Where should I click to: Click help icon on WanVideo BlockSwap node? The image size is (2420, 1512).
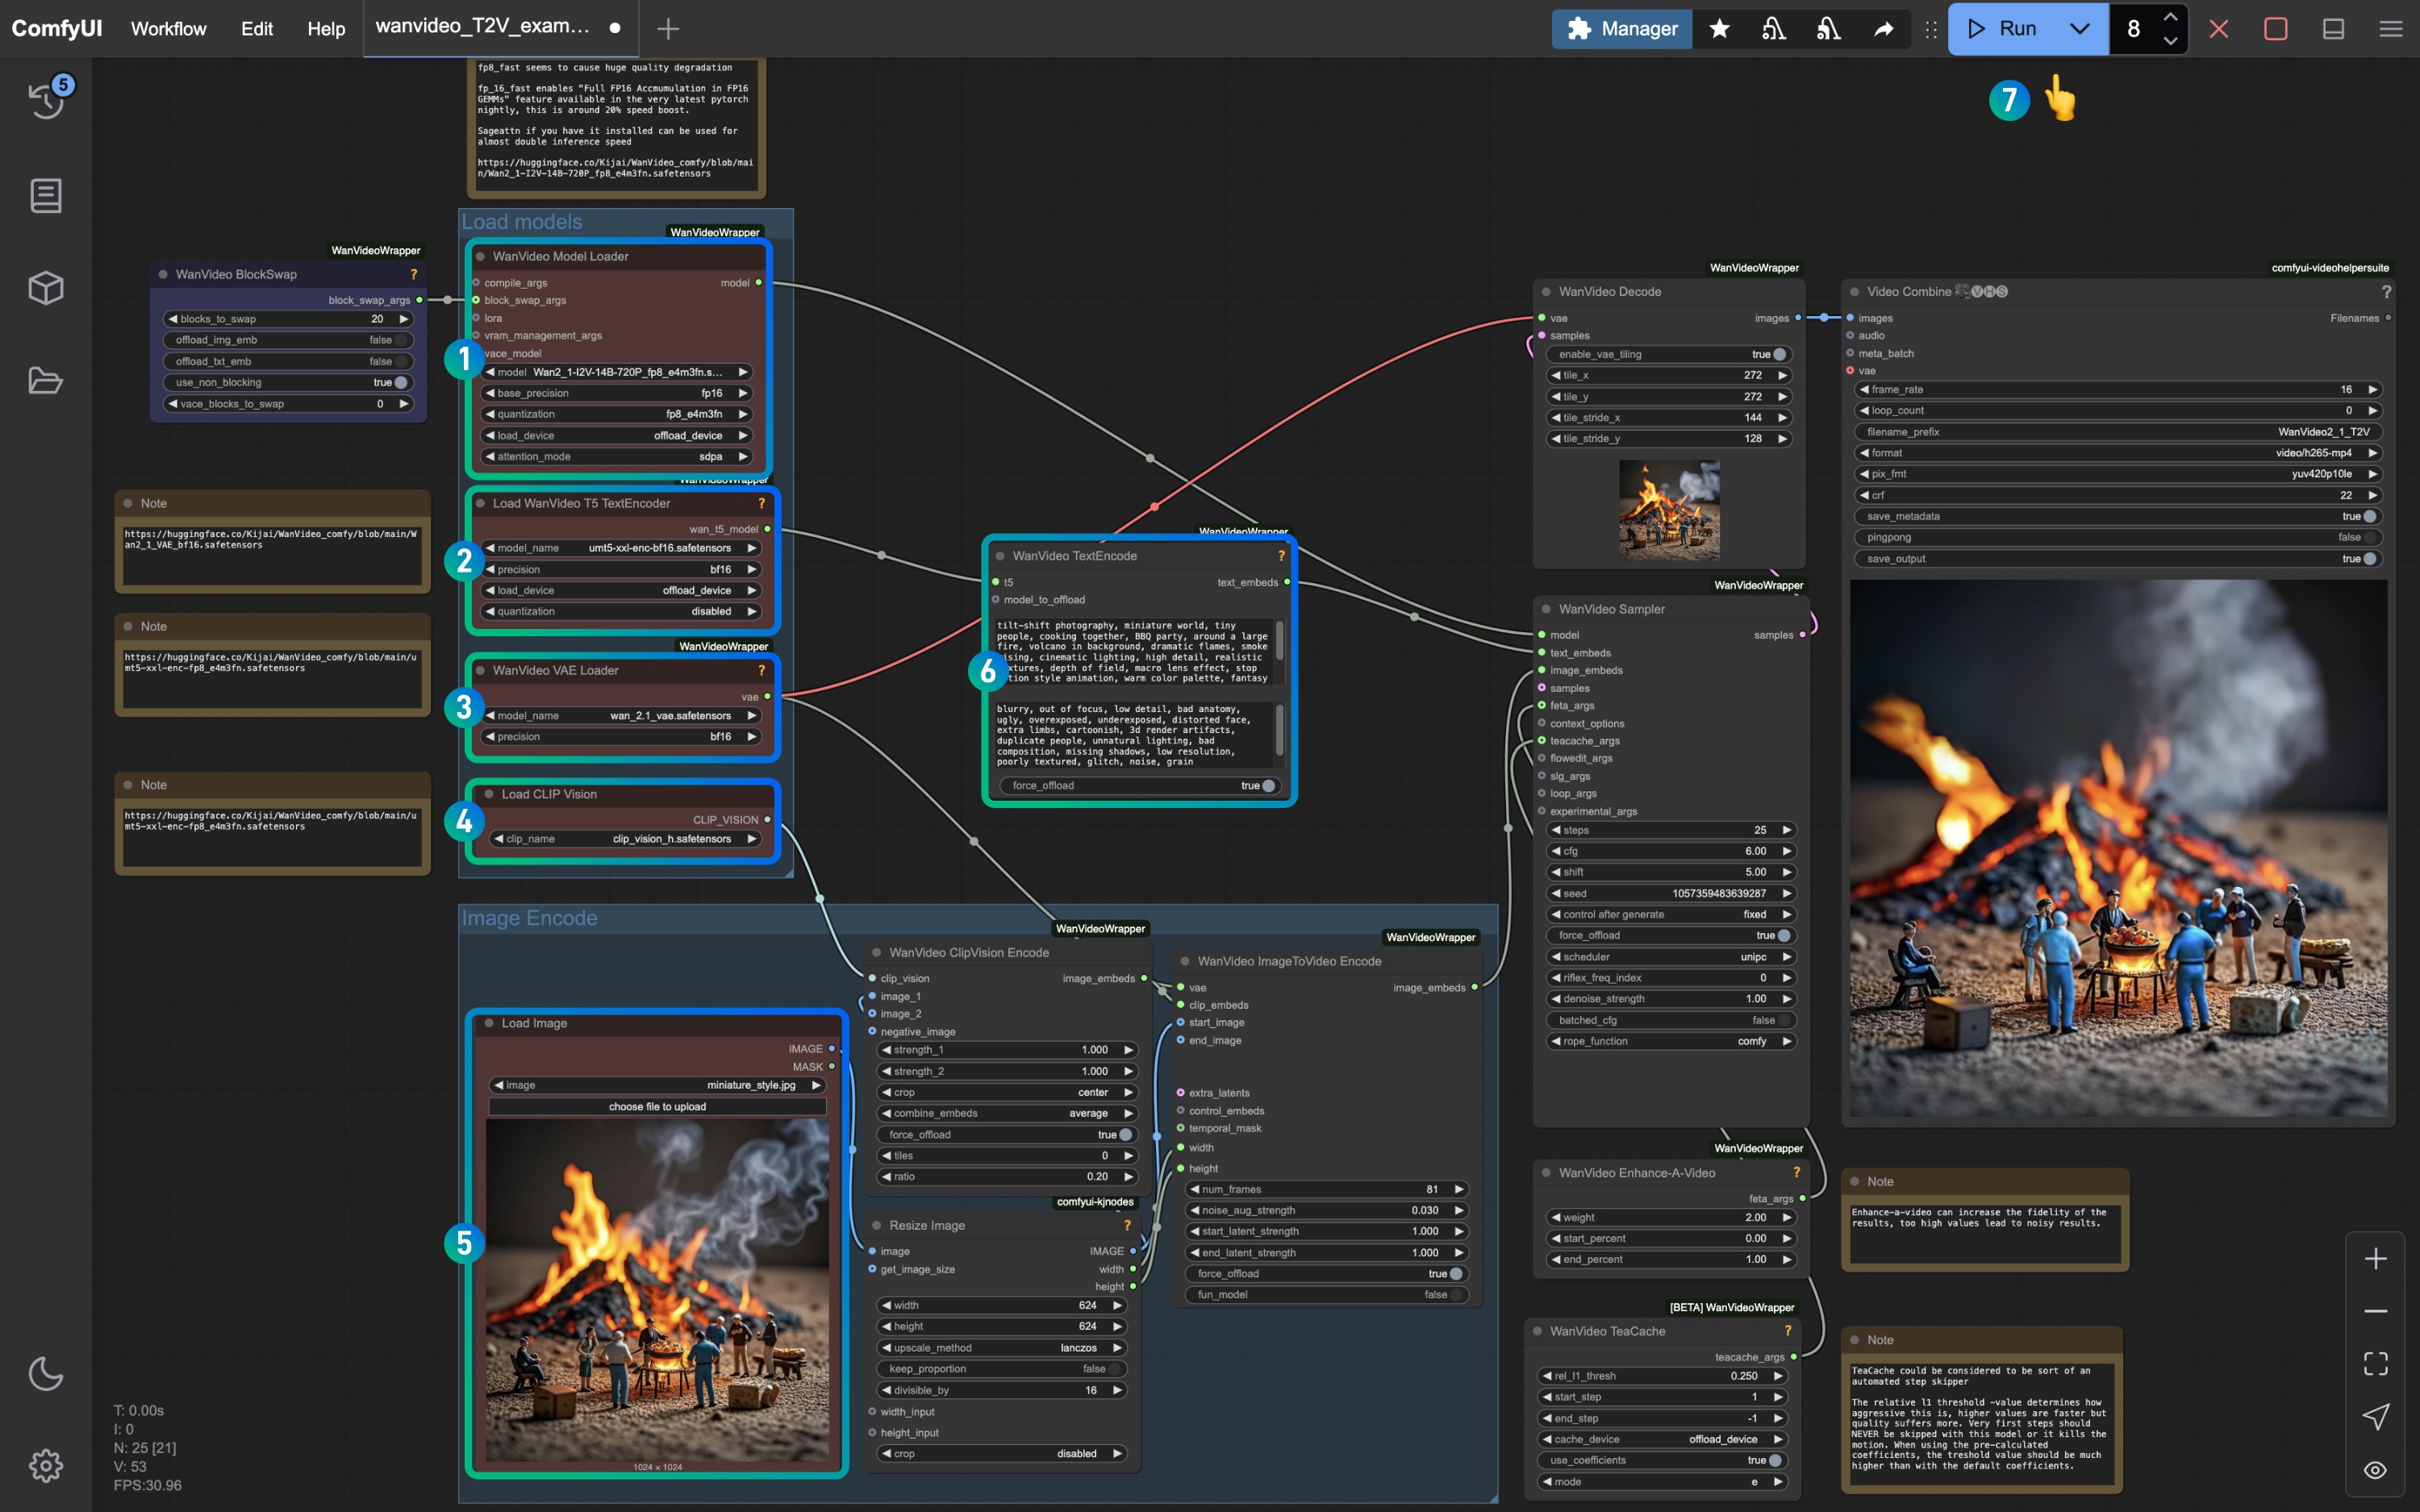click(x=413, y=274)
